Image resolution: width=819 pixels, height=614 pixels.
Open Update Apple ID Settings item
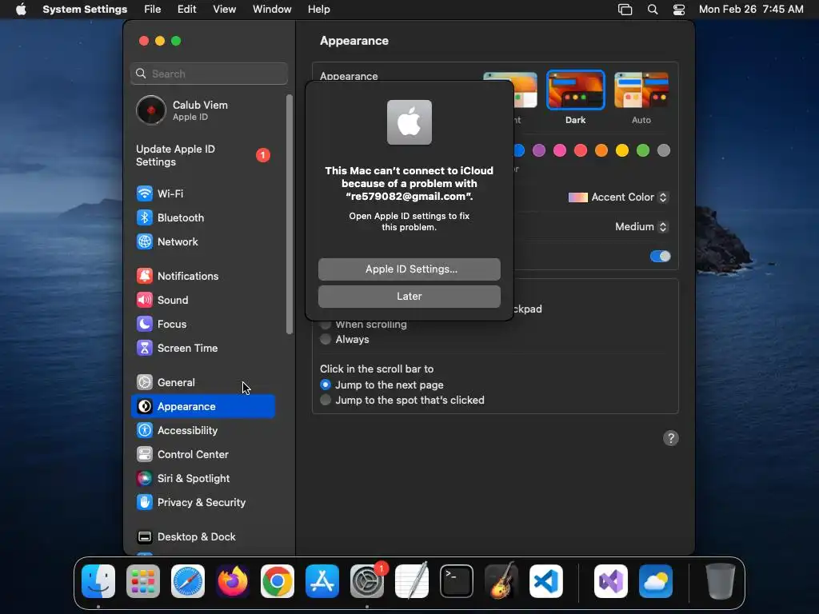point(203,156)
